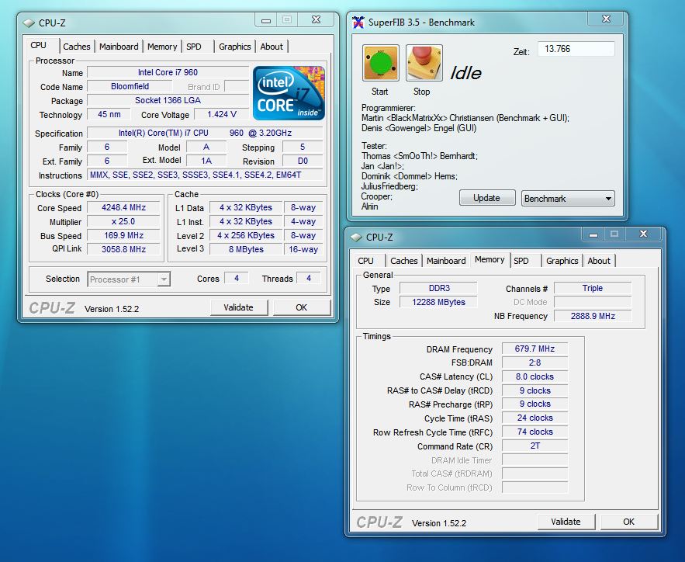Click Validate in the Memory CPU-Z window
The height and width of the screenshot is (562, 685).
click(566, 522)
